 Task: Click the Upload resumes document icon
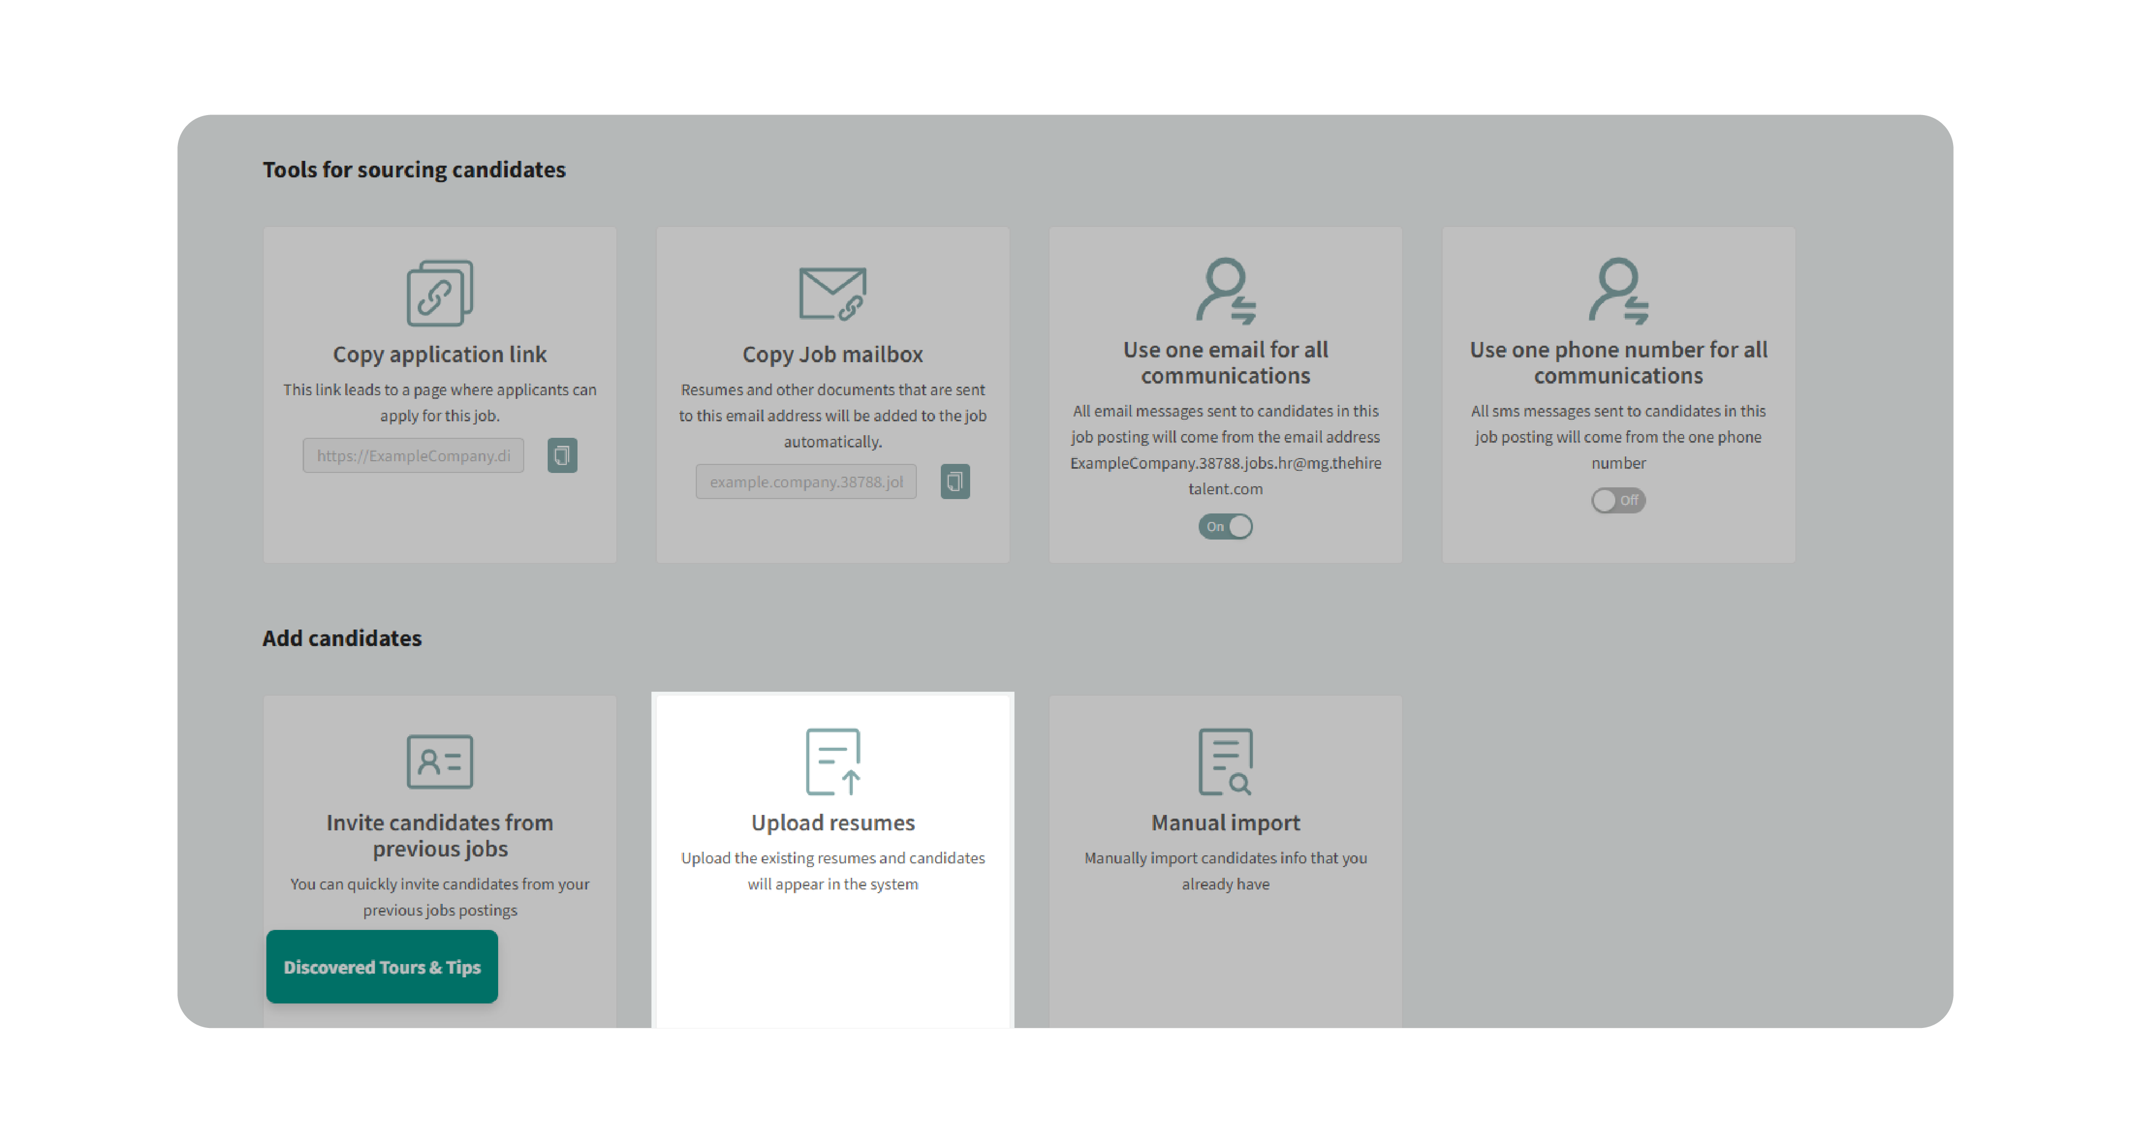point(832,761)
